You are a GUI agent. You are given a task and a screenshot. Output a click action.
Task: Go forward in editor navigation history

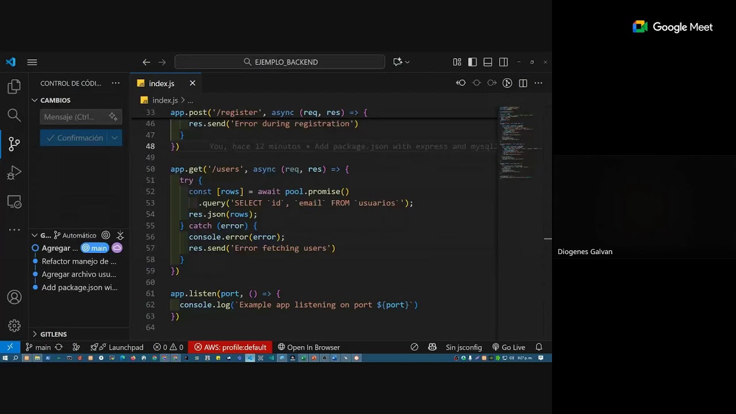[162, 62]
